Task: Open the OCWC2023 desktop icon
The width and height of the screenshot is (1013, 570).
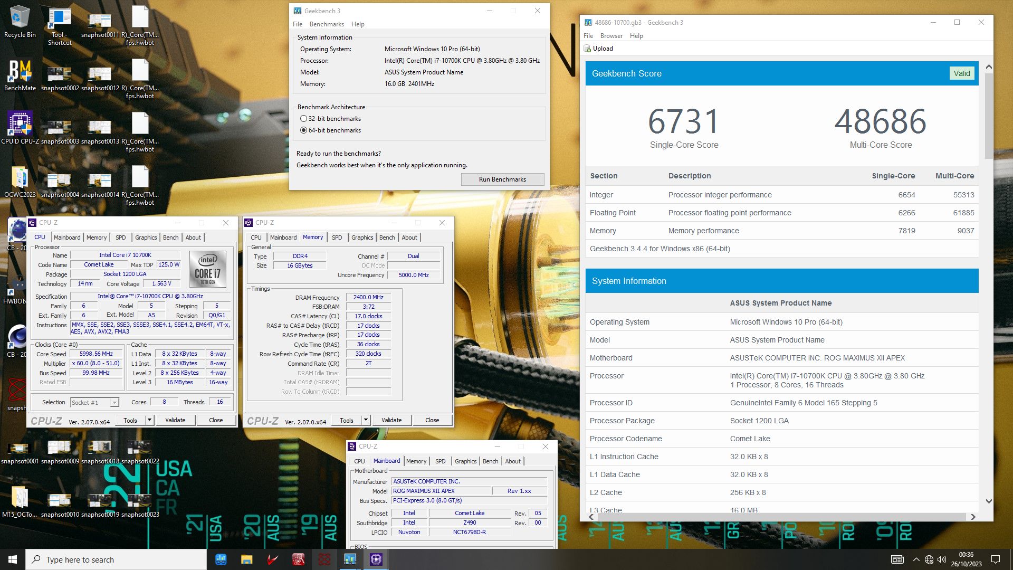Action: 20,182
